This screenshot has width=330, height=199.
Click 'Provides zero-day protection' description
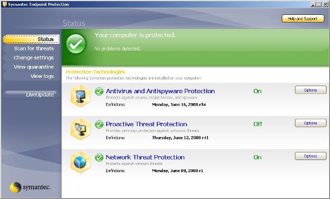(x=152, y=130)
